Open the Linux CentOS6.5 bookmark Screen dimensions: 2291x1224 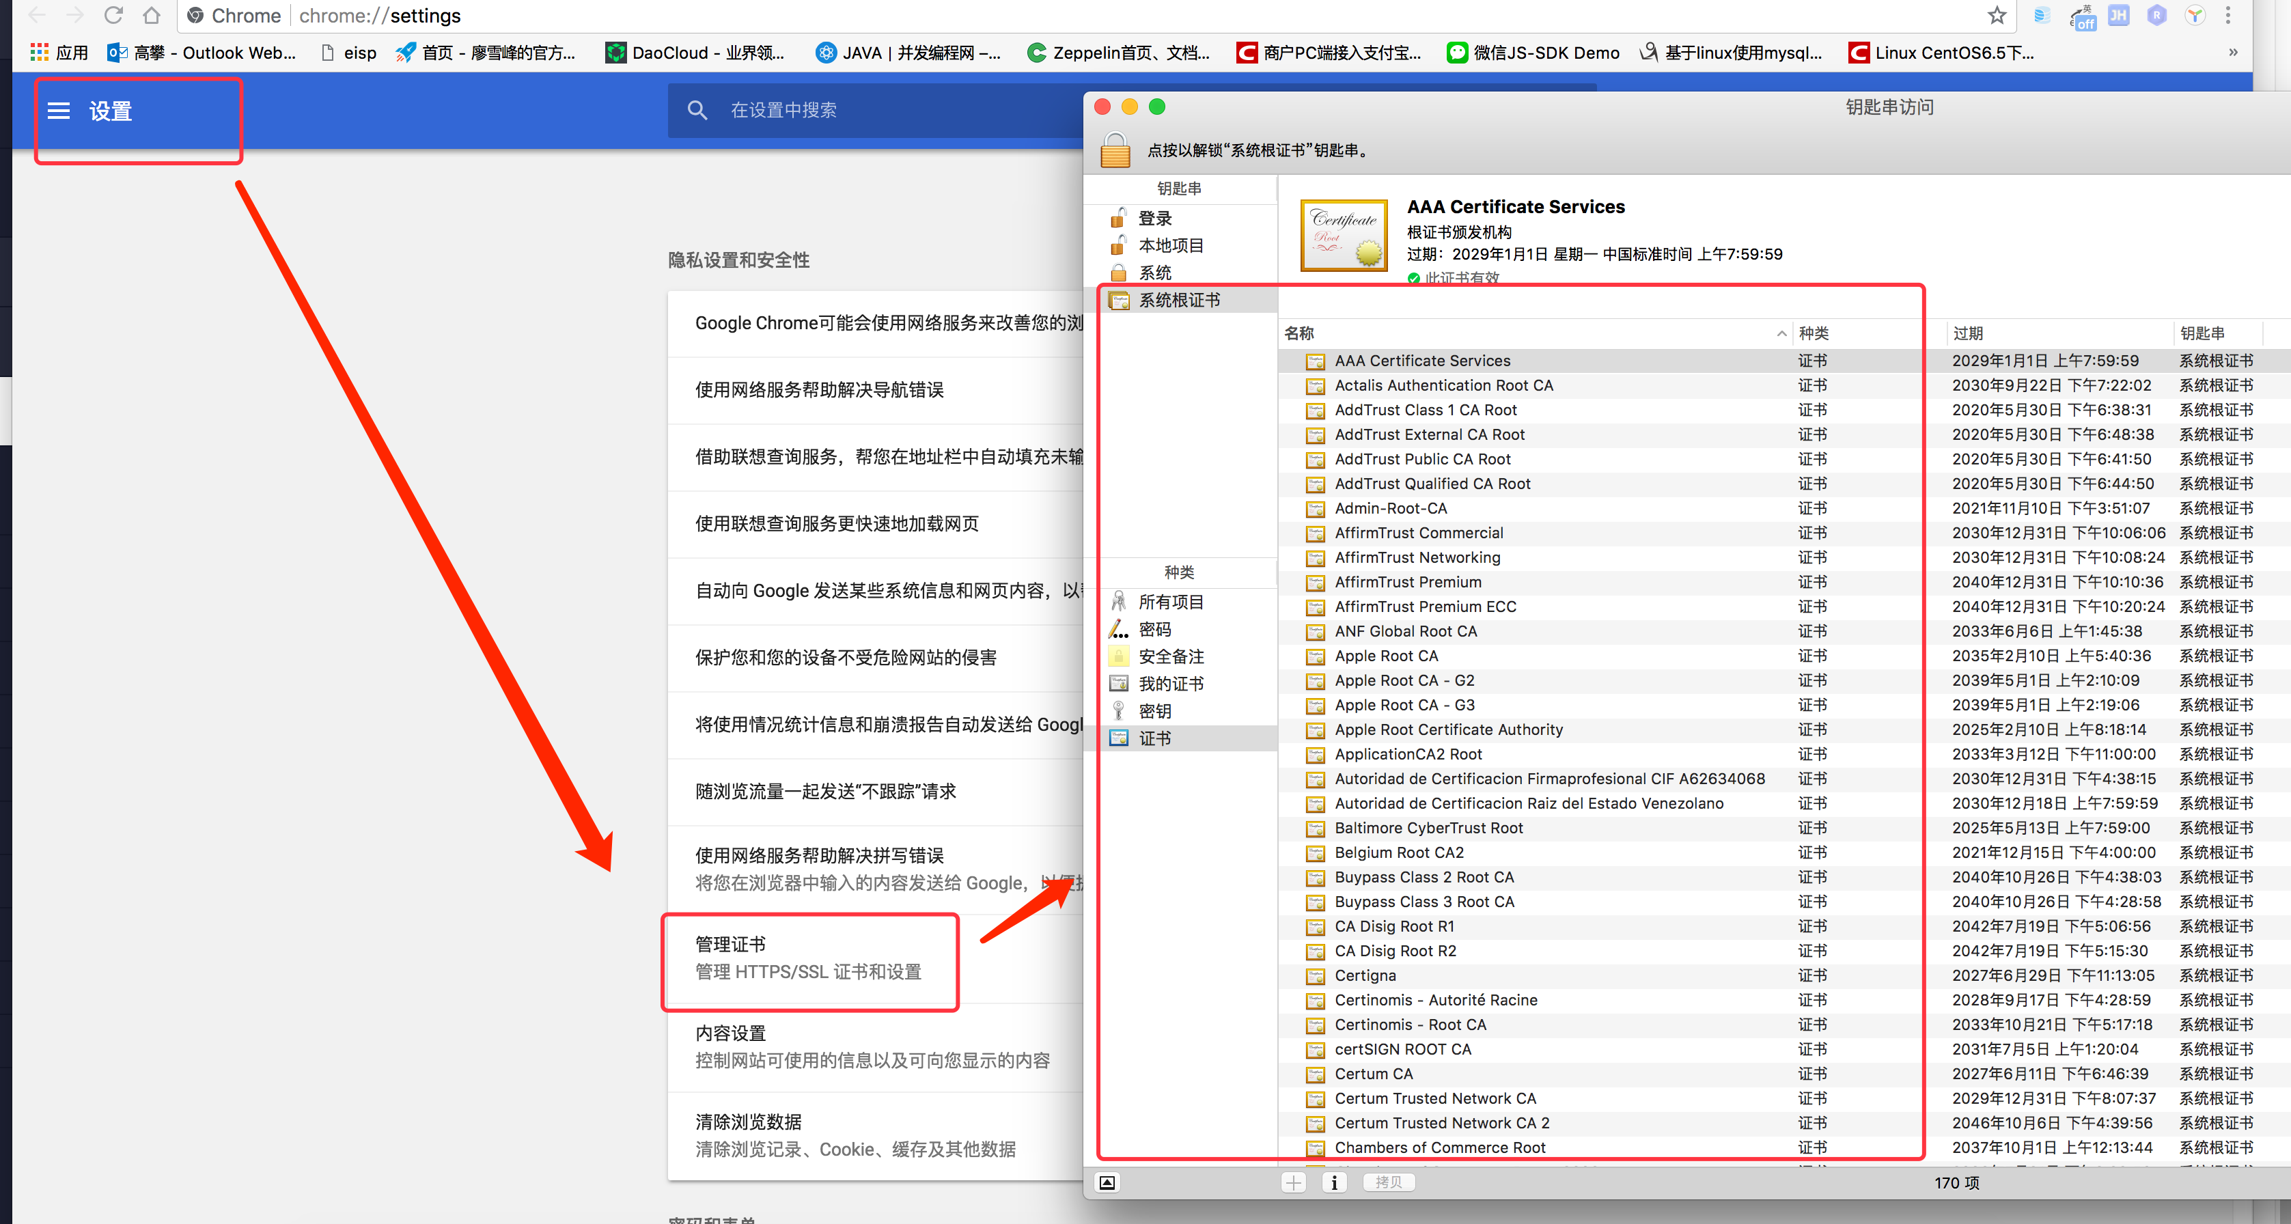click(x=1941, y=53)
